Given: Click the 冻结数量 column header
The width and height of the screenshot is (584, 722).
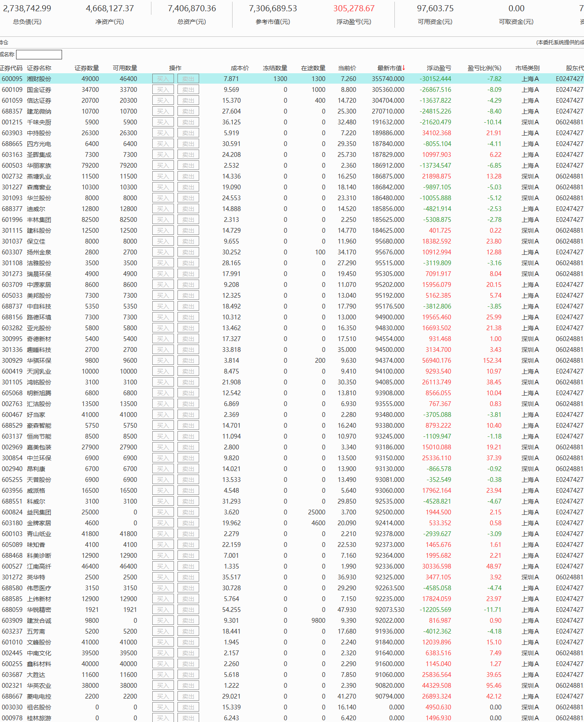Looking at the screenshot, I should 275,68.
